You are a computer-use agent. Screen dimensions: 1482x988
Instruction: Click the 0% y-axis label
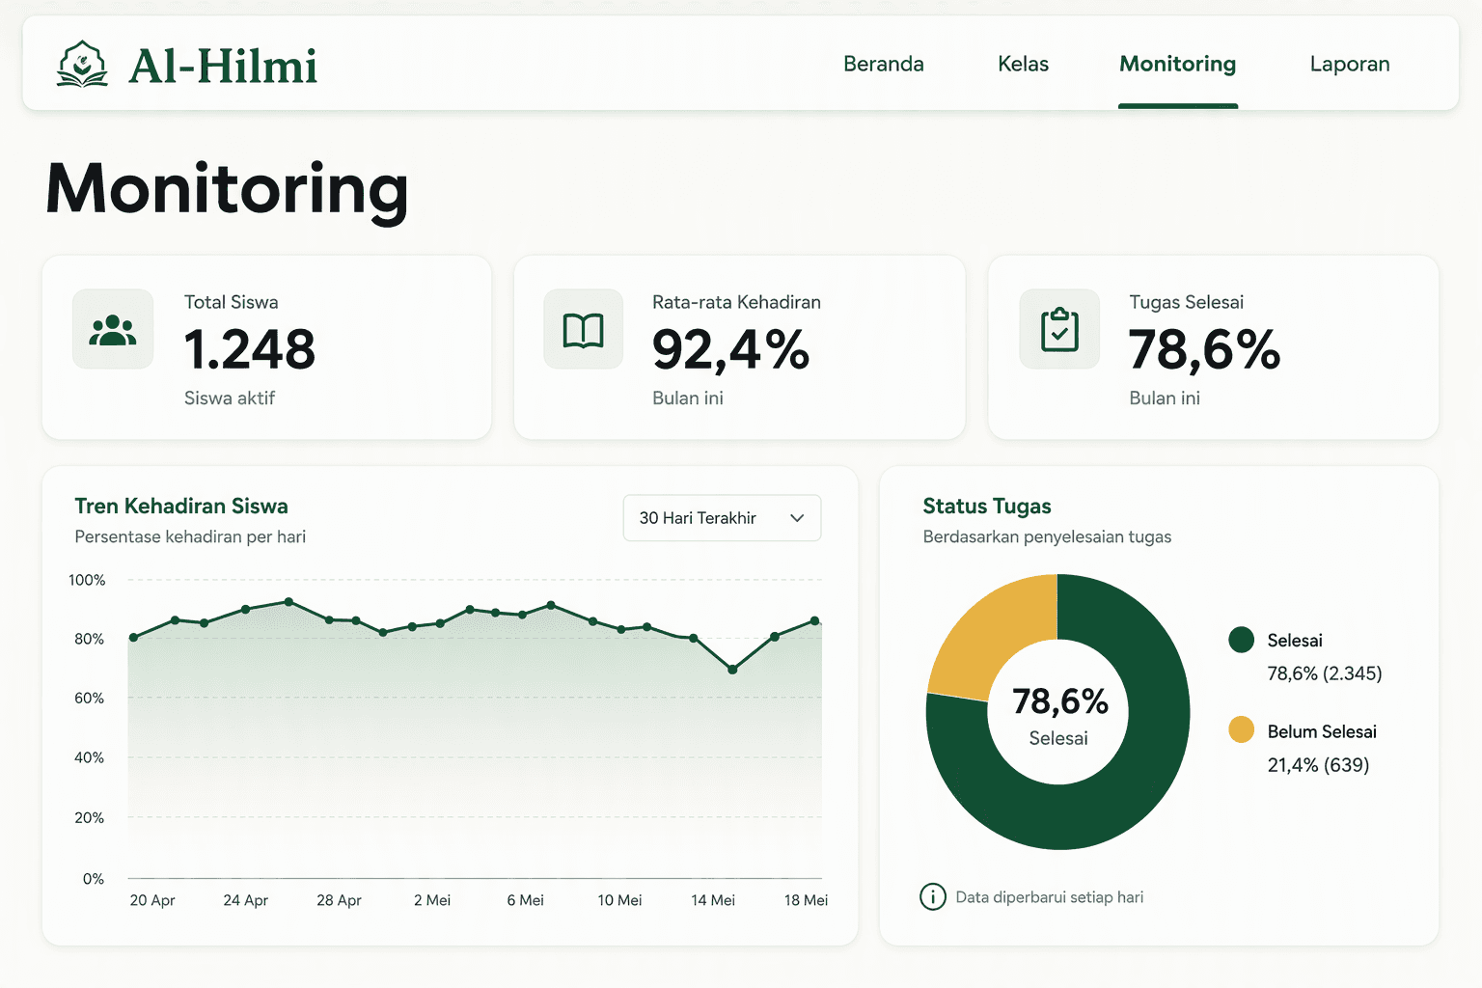(x=94, y=879)
